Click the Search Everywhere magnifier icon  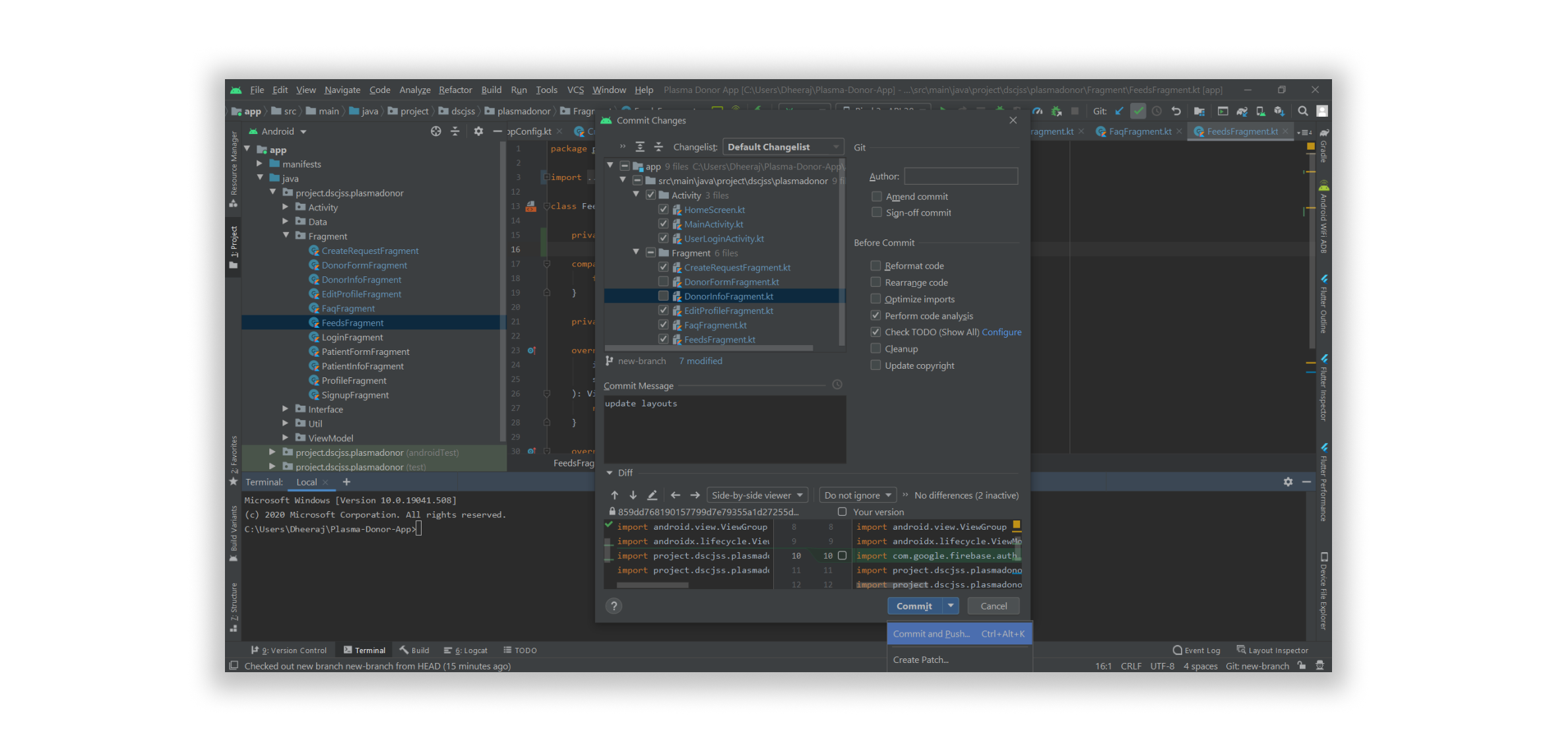point(1302,111)
